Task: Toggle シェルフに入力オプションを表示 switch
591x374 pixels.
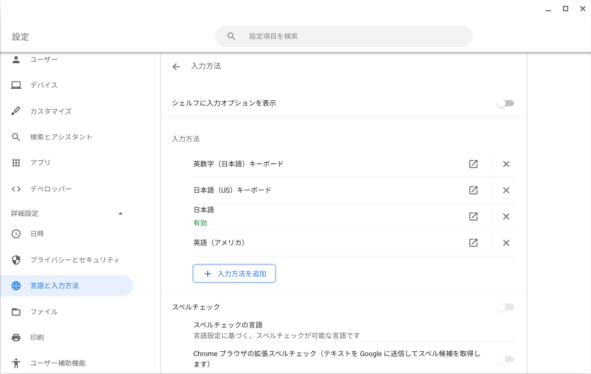Action: 506,103
